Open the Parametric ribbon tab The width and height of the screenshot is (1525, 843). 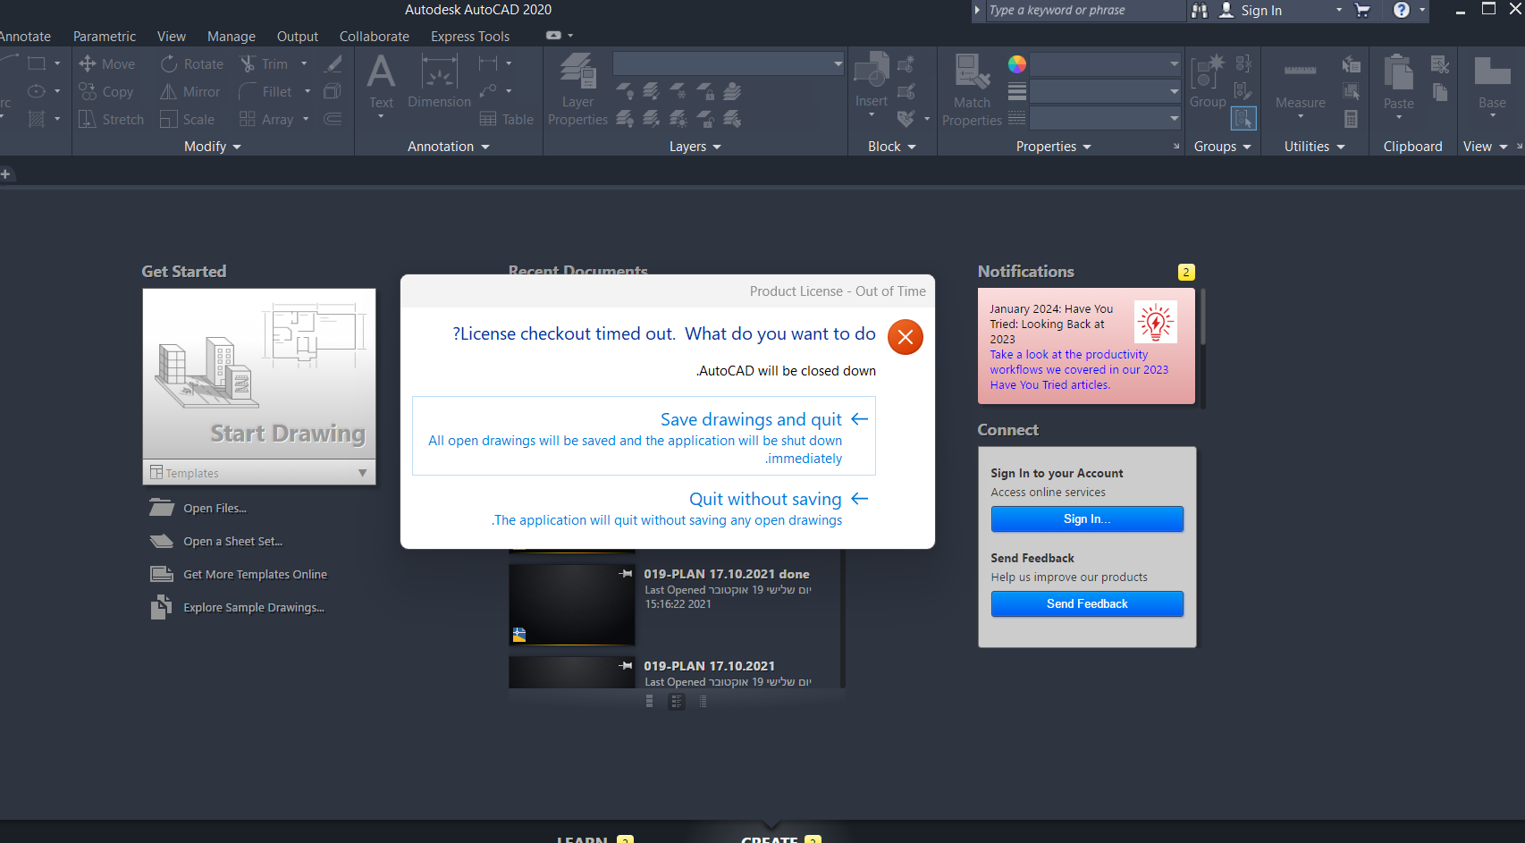[105, 37]
